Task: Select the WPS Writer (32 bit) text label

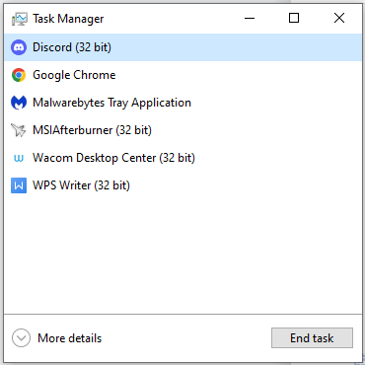Action: pyautogui.click(x=81, y=185)
